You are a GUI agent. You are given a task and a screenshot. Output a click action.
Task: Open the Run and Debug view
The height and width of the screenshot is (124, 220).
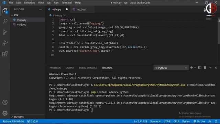[x=5, y=43]
